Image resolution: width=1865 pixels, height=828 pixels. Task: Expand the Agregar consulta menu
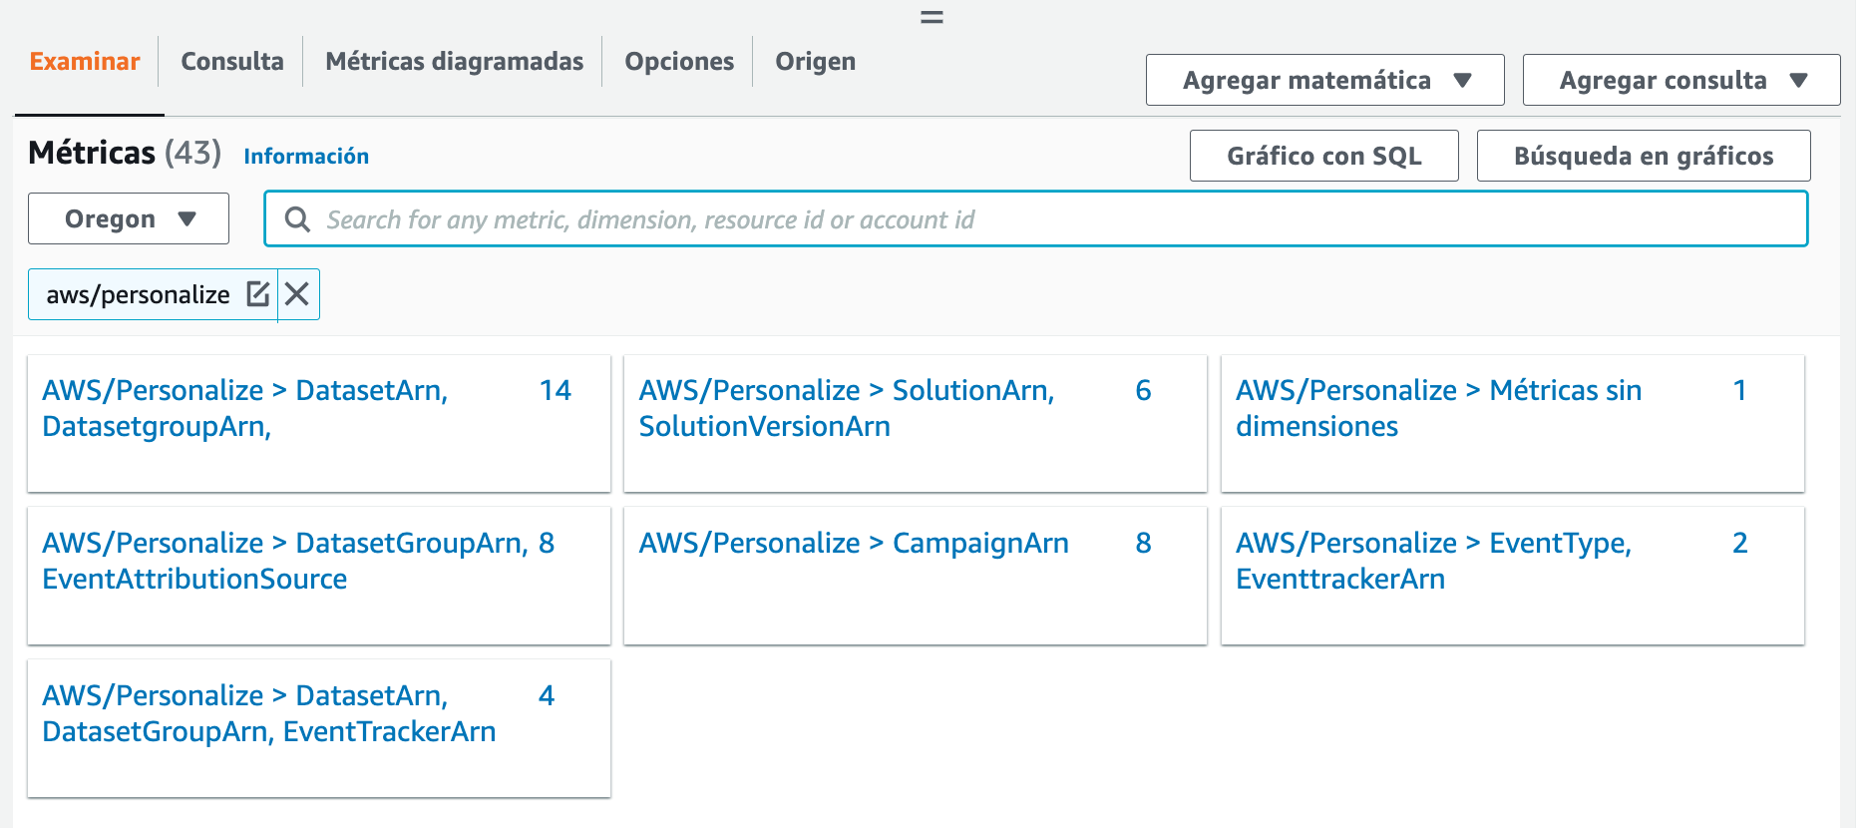pyautogui.click(x=1680, y=80)
